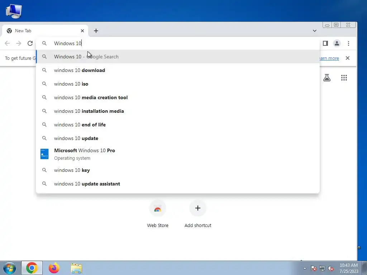The width and height of the screenshot is (367, 275).
Task: Minimize the Chrome window
Action: coord(327,25)
